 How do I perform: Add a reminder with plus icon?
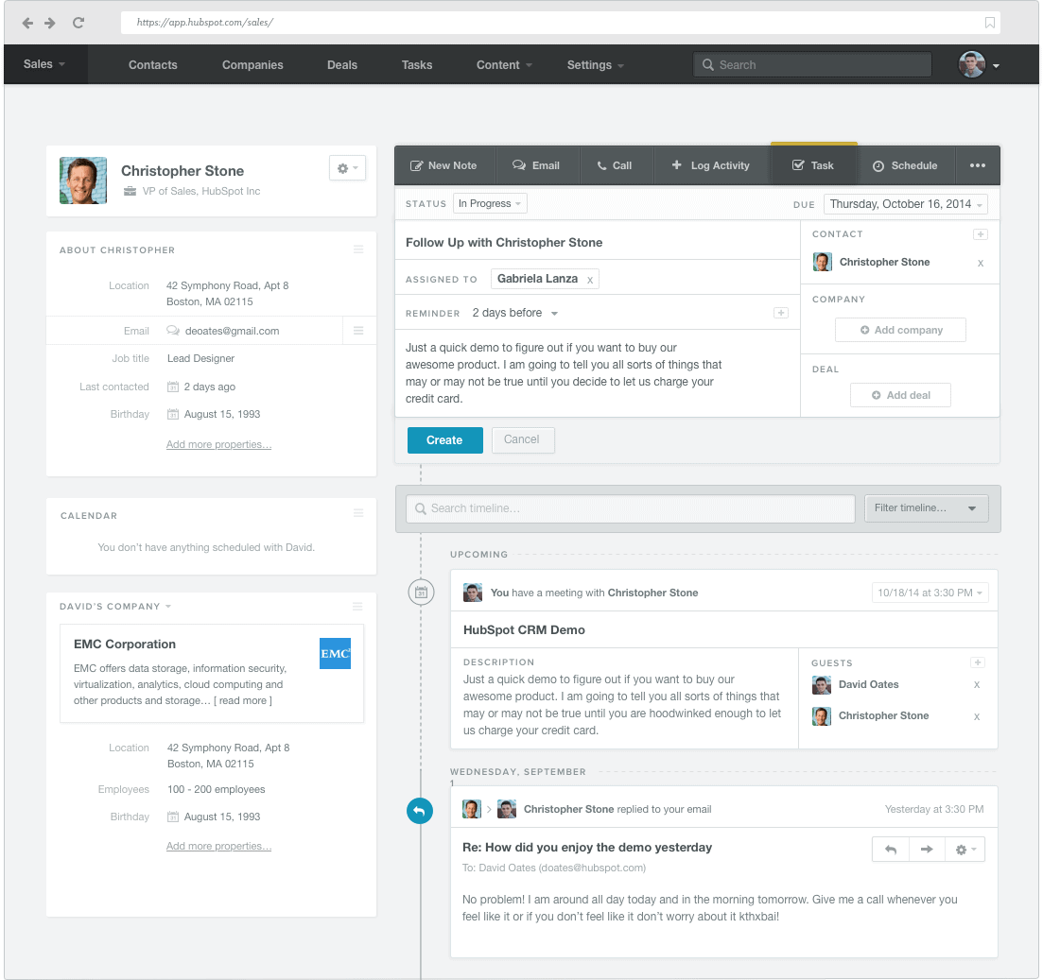(x=781, y=313)
